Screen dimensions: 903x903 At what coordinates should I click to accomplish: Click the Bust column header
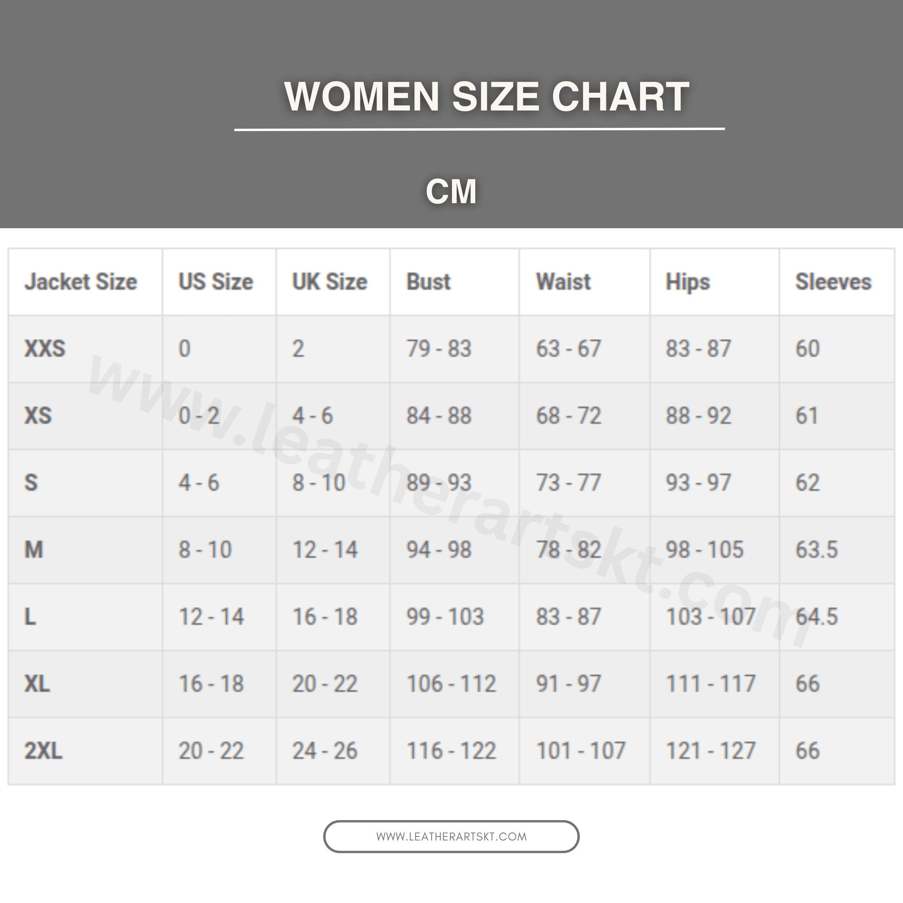click(429, 282)
